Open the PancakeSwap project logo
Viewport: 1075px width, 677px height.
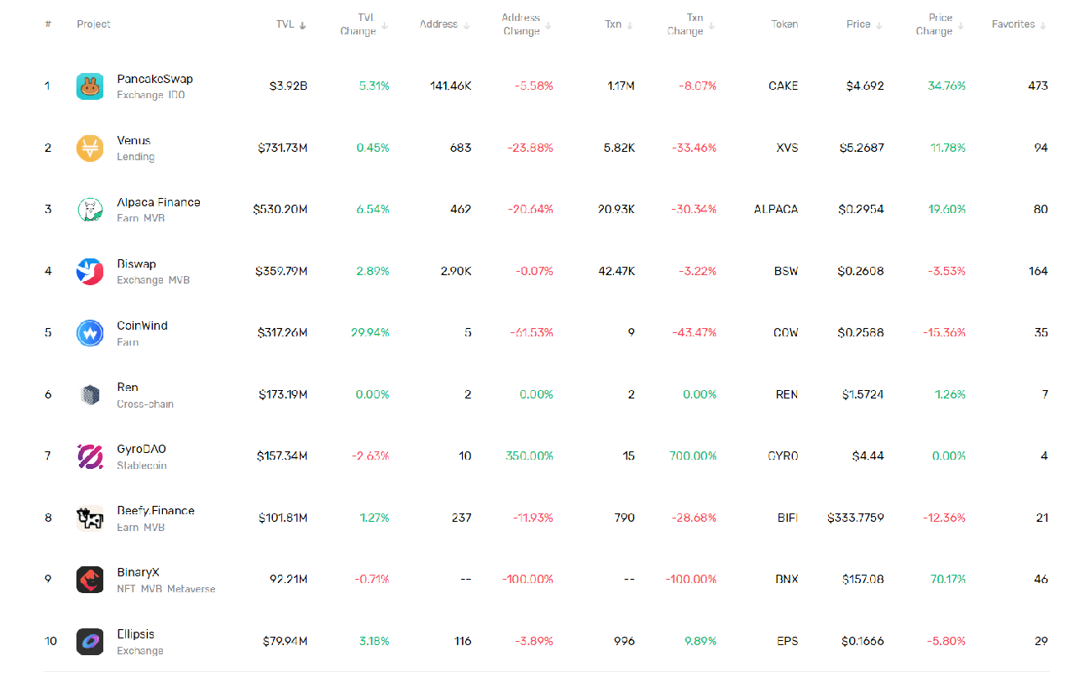coord(90,86)
